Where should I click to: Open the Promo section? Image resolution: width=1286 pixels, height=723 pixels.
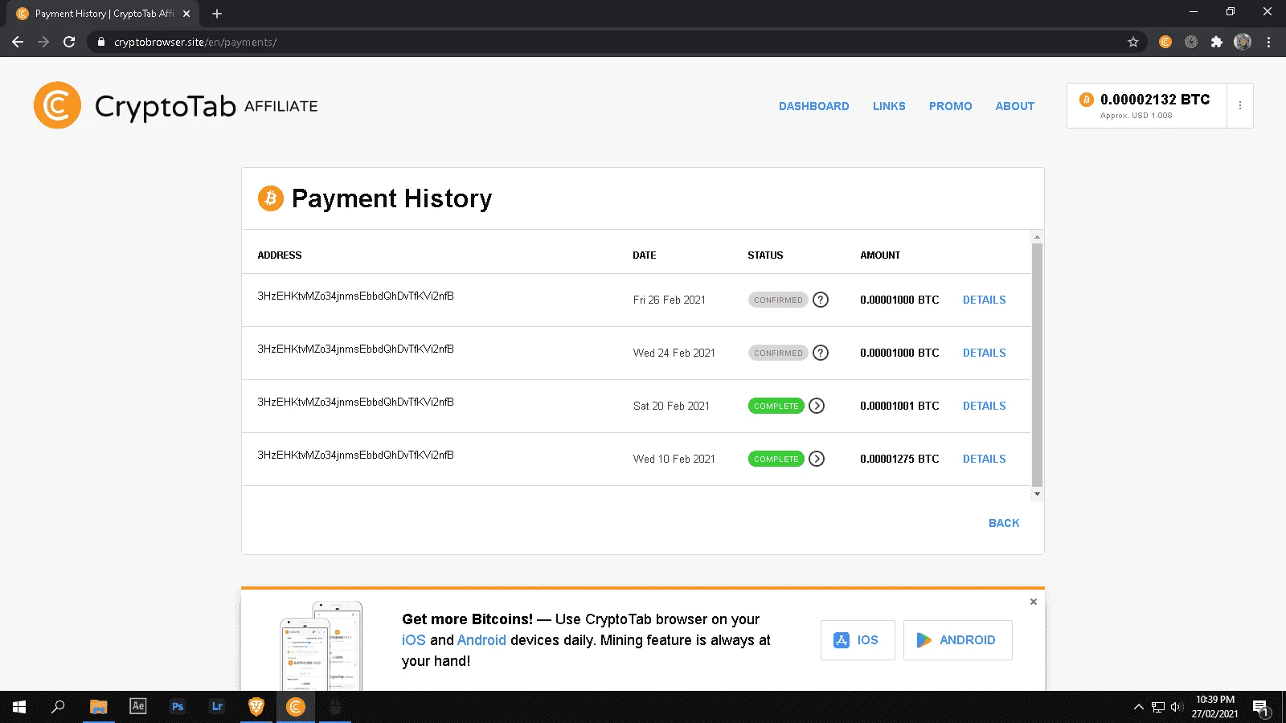click(951, 106)
